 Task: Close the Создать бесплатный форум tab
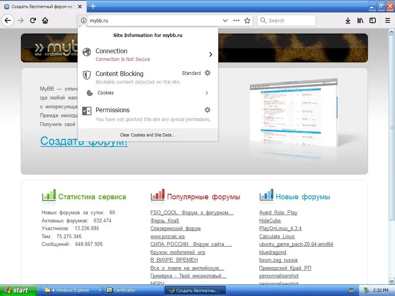[80, 7]
